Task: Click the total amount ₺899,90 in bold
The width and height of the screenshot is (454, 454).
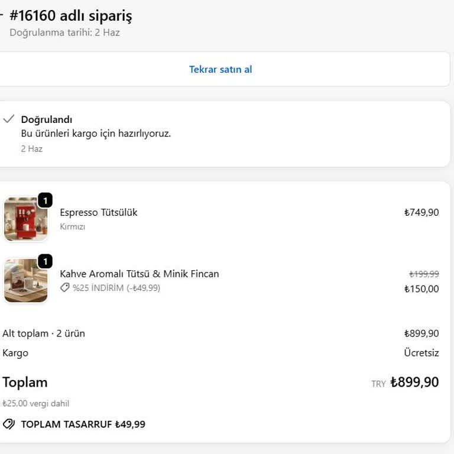Action: [x=414, y=382]
